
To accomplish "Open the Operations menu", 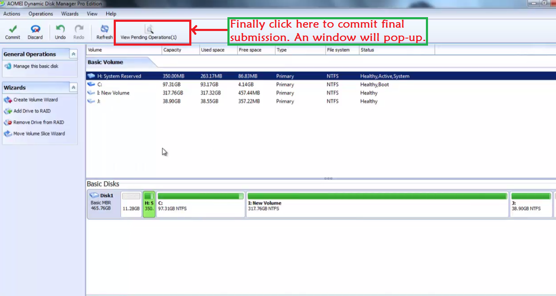I will click(x=41, y=14).
